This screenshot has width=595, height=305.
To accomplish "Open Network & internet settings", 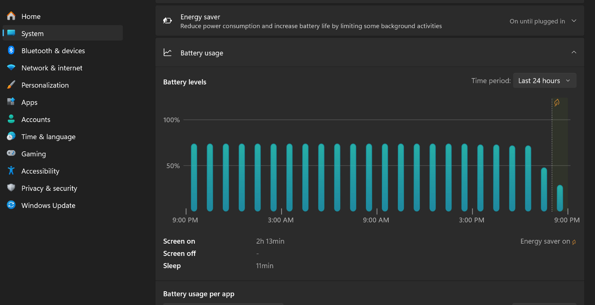I will click(x=62, y=68).
